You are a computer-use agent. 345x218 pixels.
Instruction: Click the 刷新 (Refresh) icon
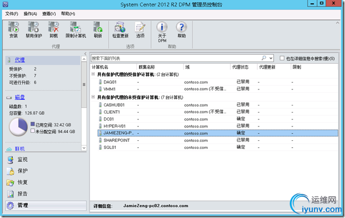(98, 27)
